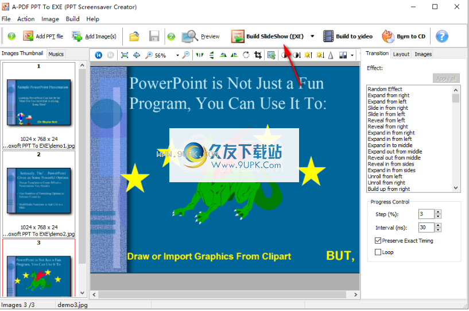Click Build SlideShow (EXE) button
The height and width of the screenshot is (311, 469).
(x=268, y=36)
